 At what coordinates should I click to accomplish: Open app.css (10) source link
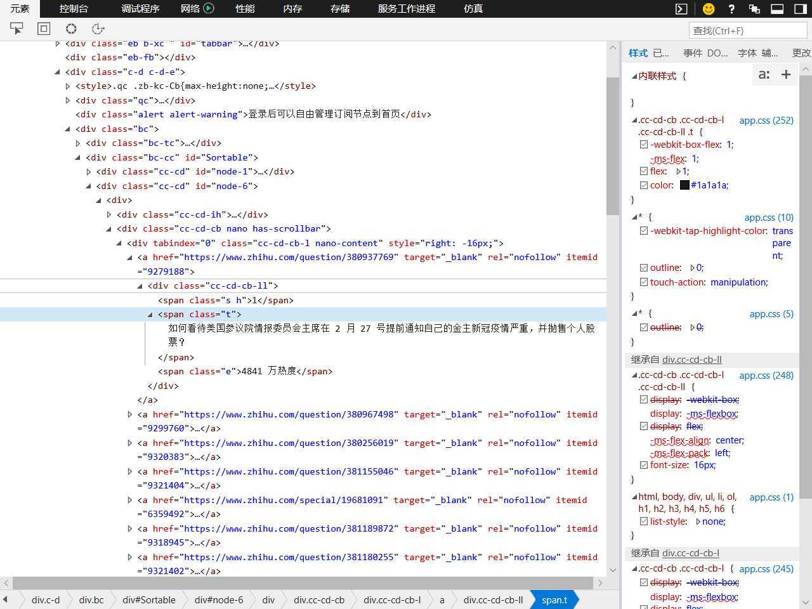[769, 217]
